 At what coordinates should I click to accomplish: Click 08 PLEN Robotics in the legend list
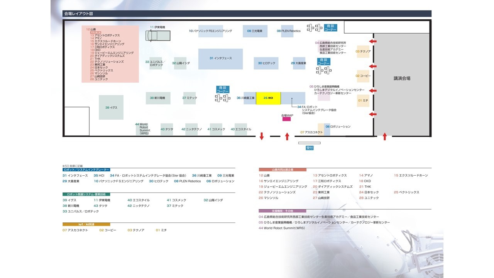[x=187, y=181]
